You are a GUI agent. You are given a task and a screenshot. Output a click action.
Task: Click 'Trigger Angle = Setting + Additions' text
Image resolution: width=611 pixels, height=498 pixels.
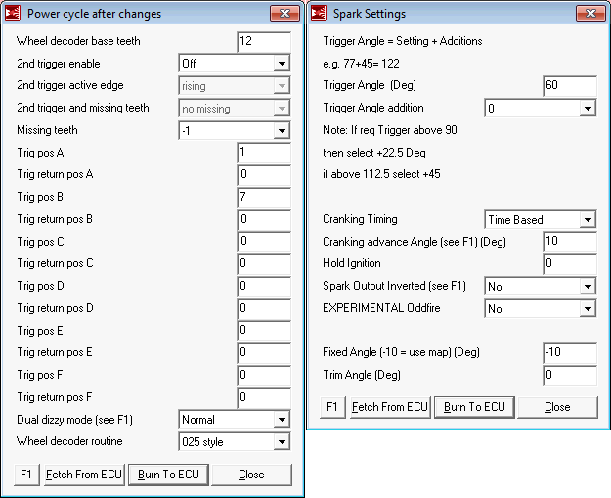(x=403, y=41)
